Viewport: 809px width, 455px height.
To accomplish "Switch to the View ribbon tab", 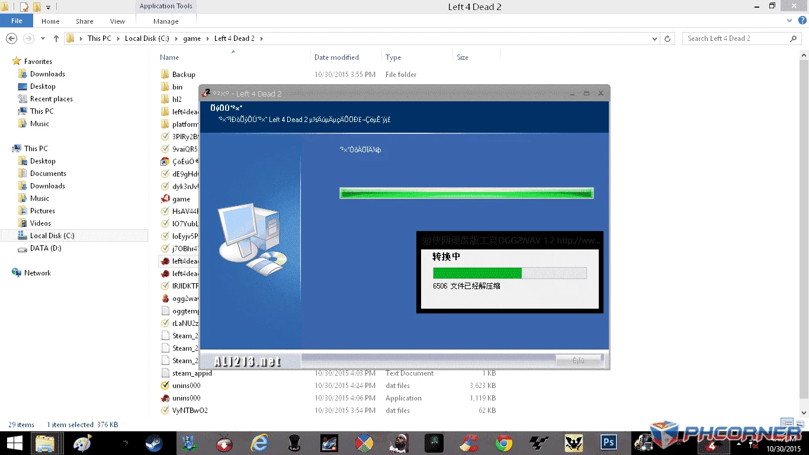I will (118, 21).
